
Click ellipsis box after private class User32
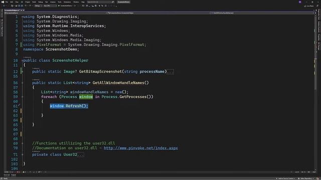80,154
